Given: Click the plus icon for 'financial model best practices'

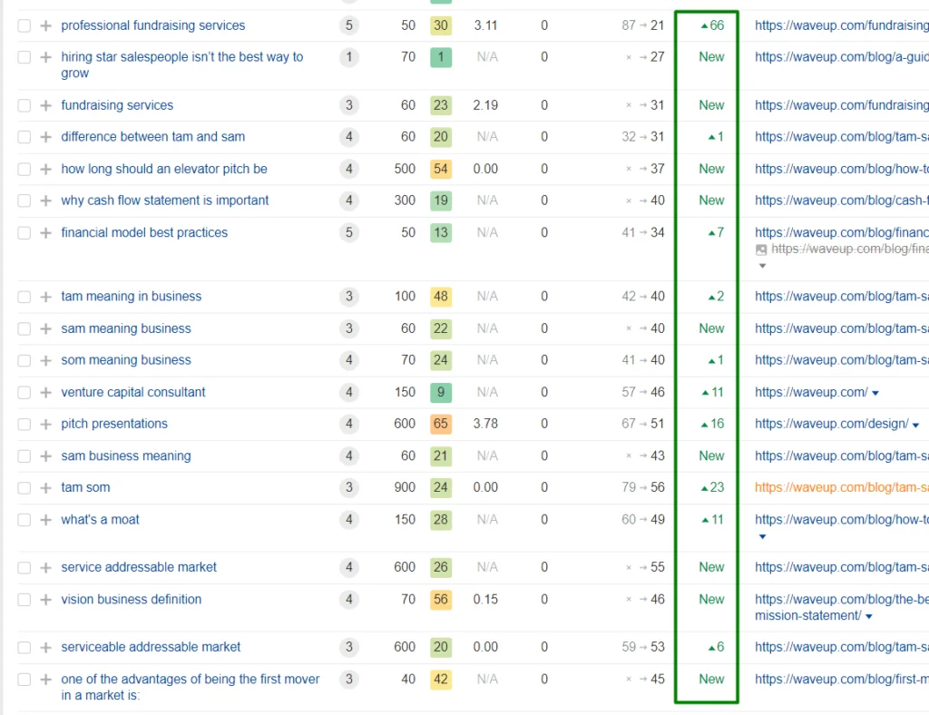Looking at the screenshot, I should coord(45,233).
